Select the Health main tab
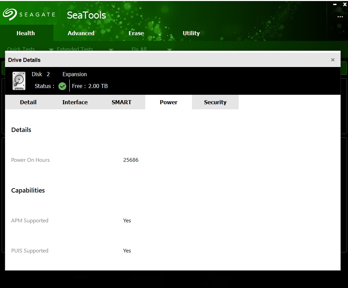 click(26, 33)
